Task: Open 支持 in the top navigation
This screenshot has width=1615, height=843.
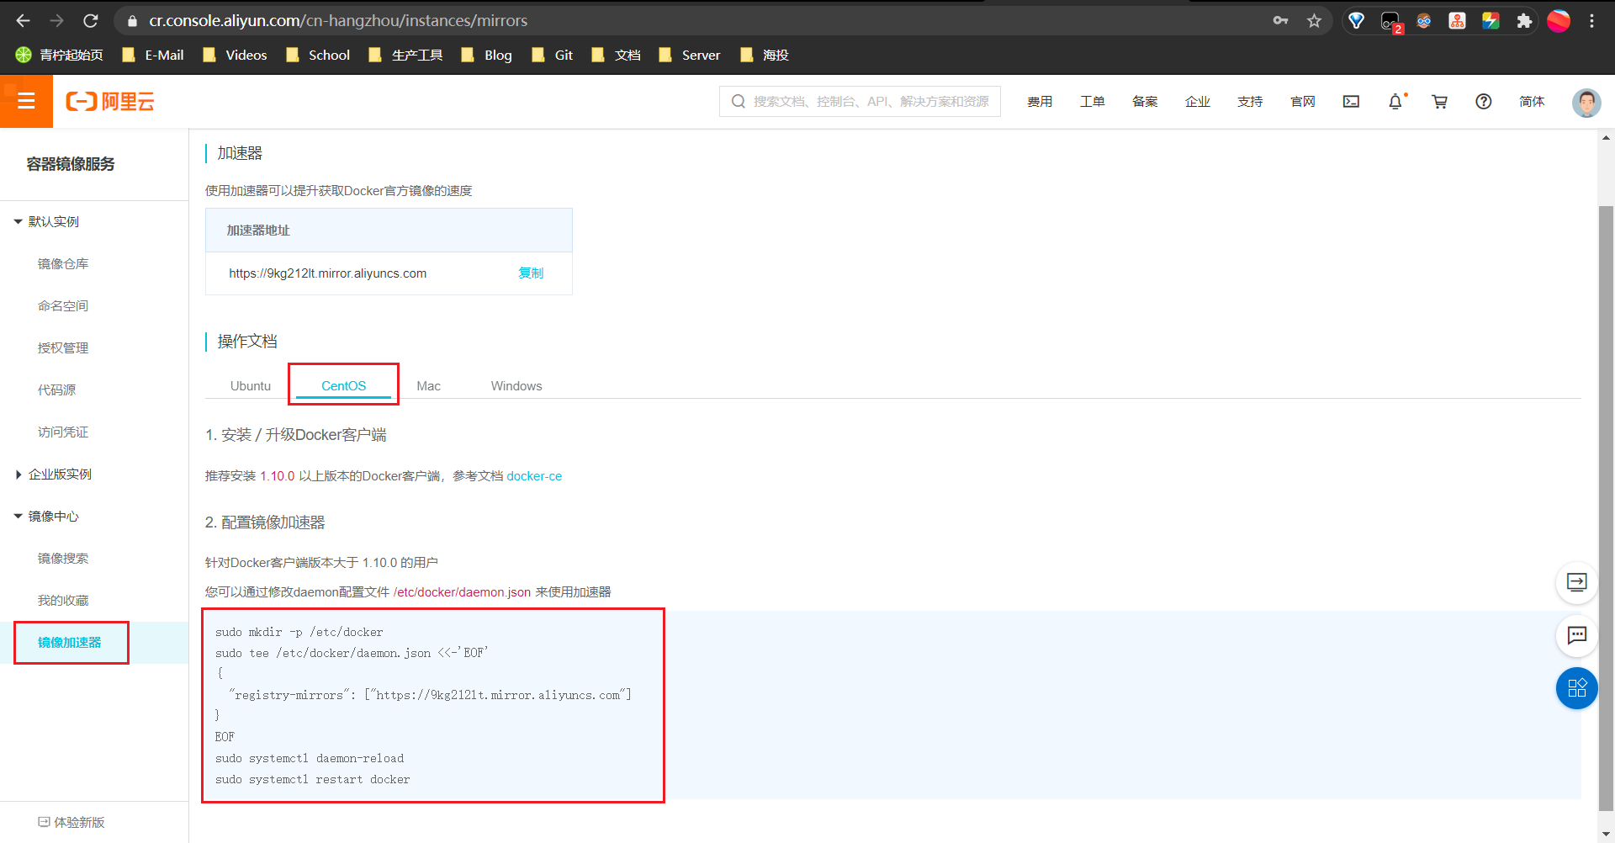Action: coord(1250,101)
